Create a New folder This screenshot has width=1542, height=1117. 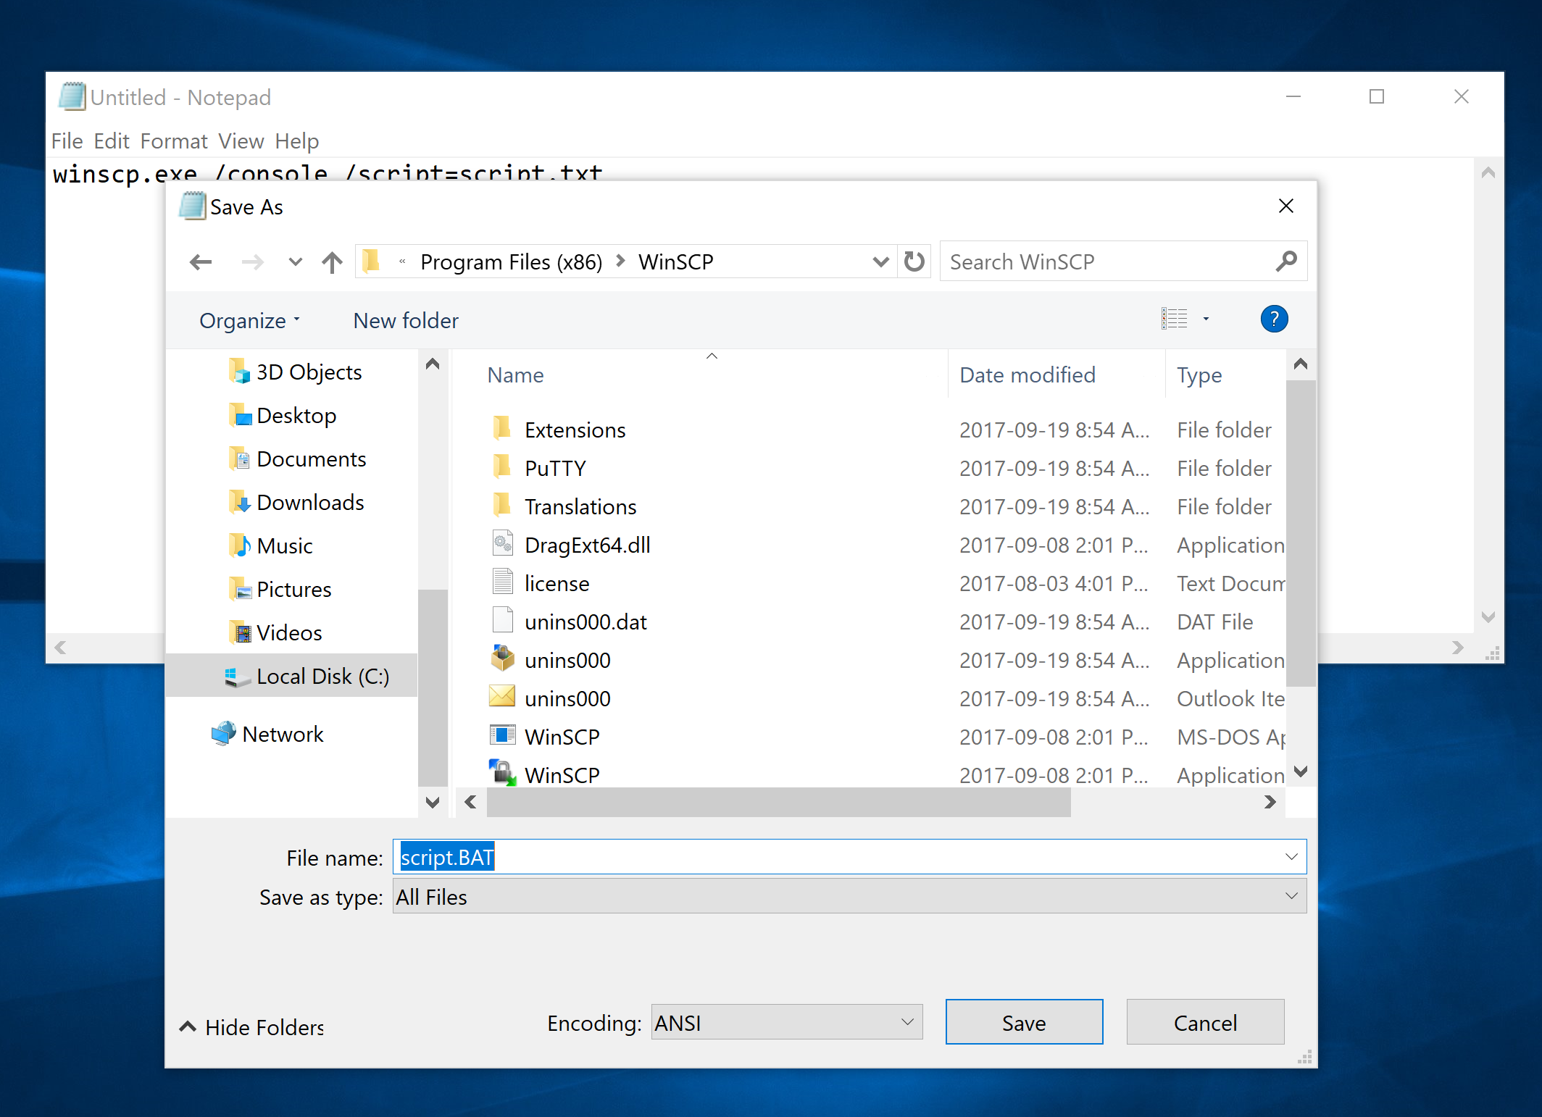coord(406,320)
